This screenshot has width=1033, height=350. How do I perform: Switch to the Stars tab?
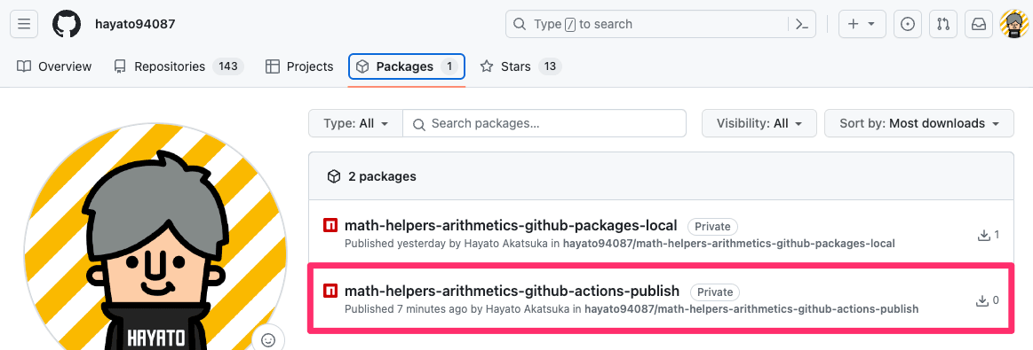tap(520, 66)
